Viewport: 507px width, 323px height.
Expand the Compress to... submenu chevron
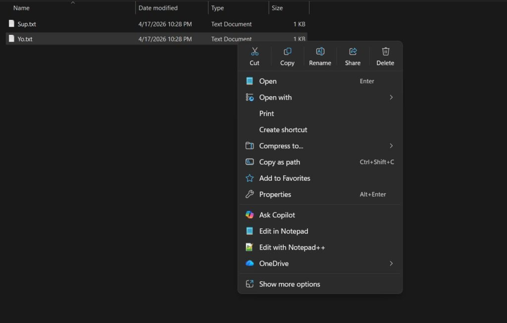pyautogui.click(x=391, y=146)
